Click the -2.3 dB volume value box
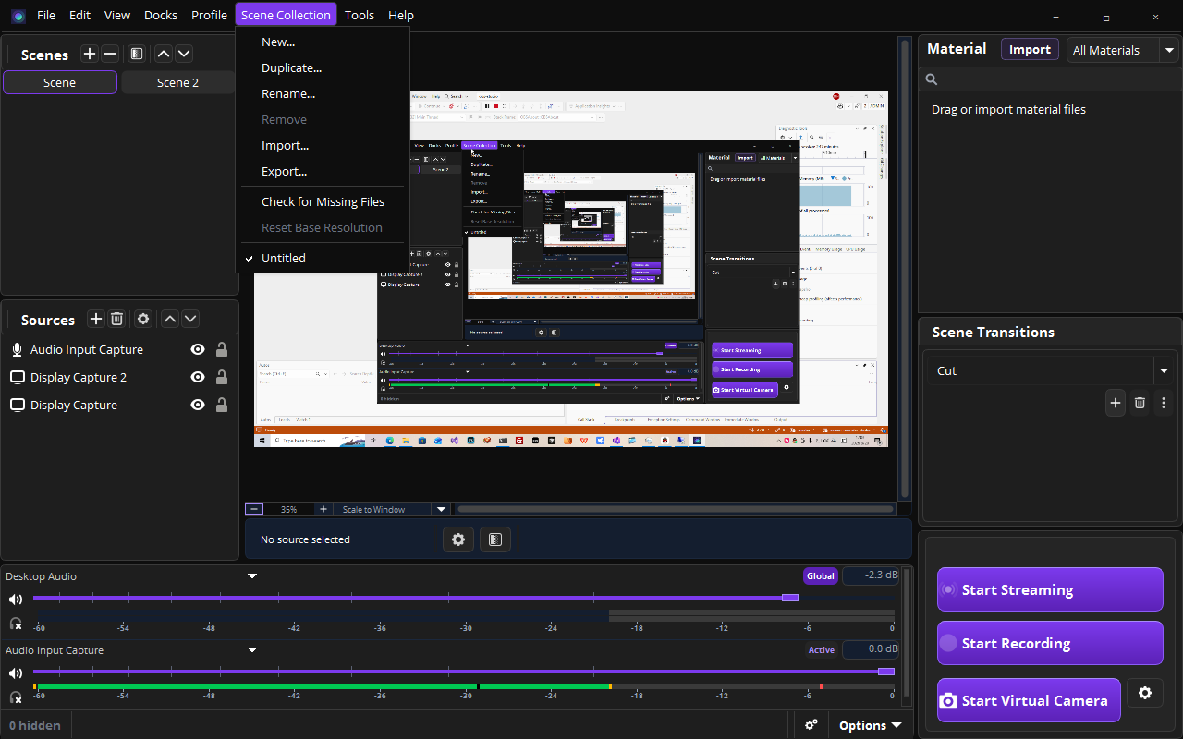Viewport: 1183px width, 739px height. pos(871,575)
